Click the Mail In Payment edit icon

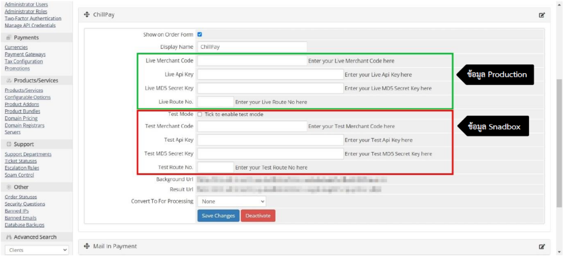coord(542,247)
